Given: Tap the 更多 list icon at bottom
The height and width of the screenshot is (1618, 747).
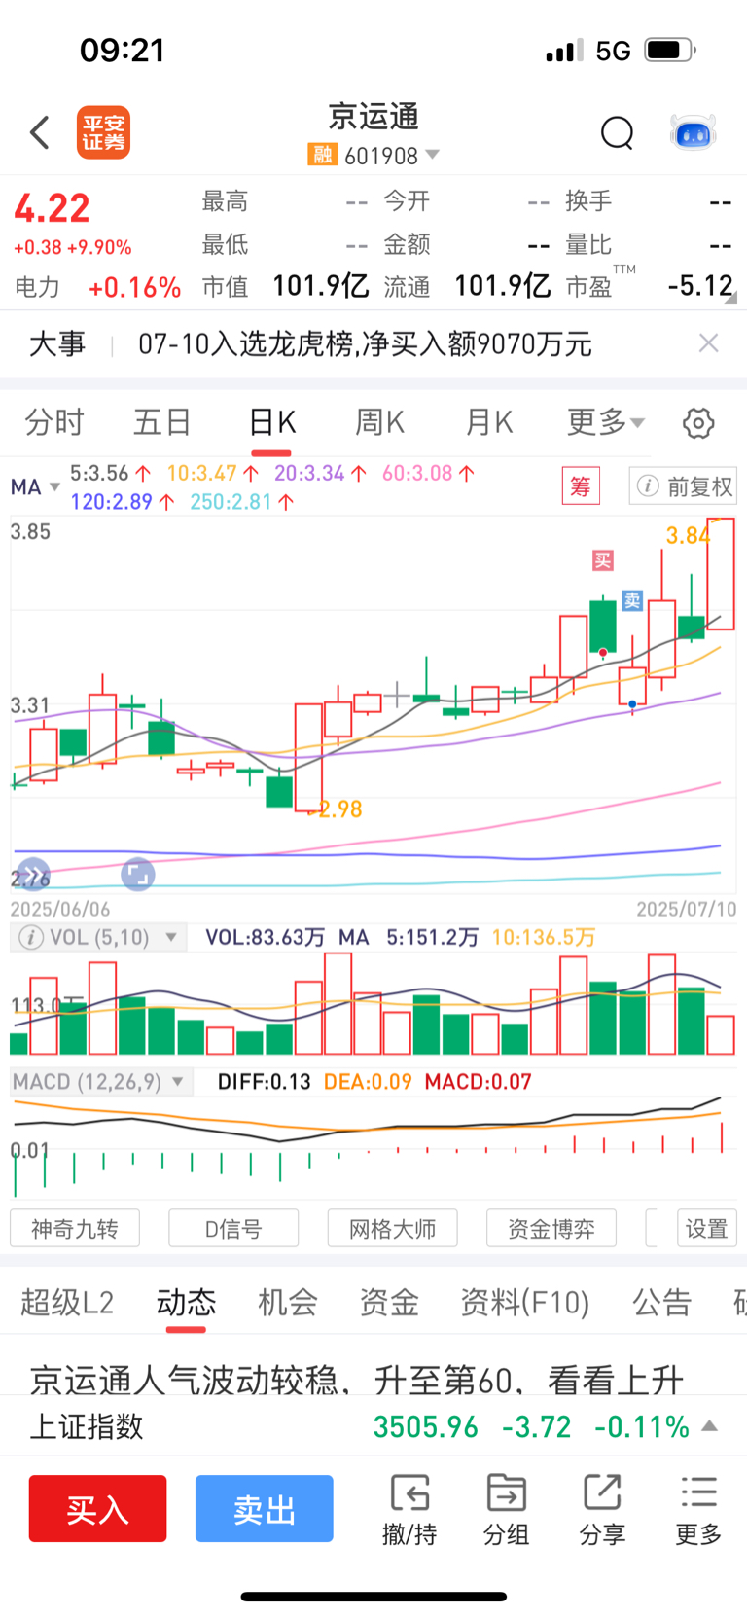Looking at the screenshot, I should (698, 1509).
